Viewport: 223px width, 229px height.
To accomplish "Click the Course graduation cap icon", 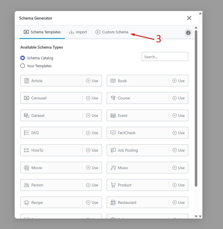I will click(113, 98).
